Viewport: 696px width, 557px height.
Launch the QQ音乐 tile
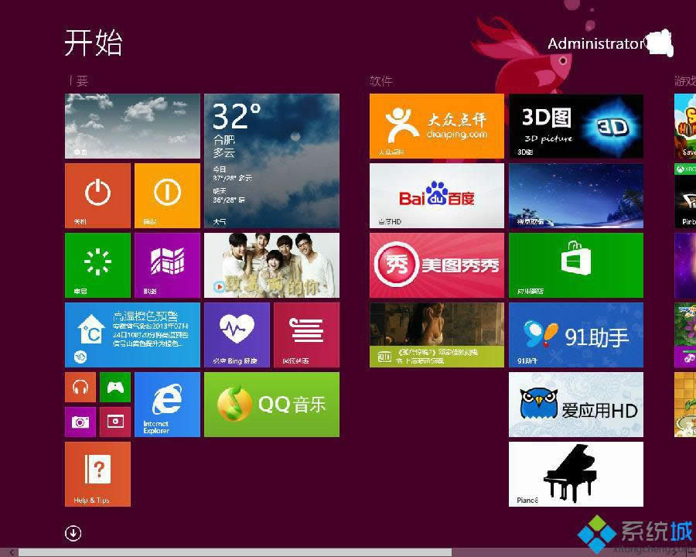(x=271, y=404)
